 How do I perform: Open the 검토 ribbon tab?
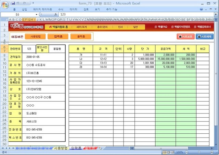pos(86,9)
